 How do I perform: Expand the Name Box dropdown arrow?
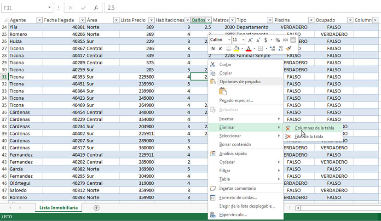pyautogui.click(x=49, y=8)
